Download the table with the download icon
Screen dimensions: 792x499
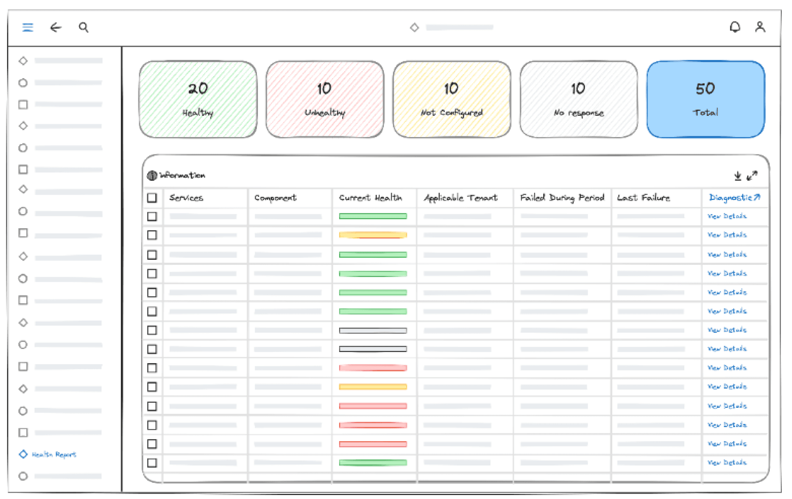pos(738,176)
